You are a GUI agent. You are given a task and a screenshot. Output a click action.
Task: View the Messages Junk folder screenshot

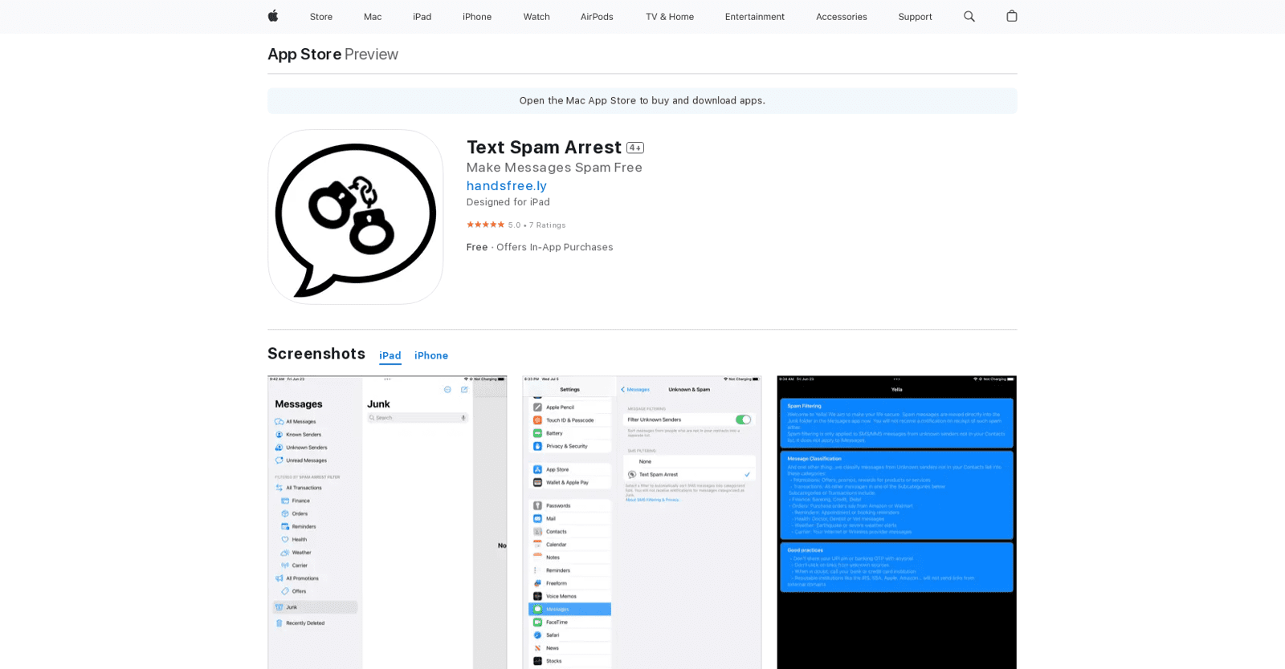click(x=387, y=521)
